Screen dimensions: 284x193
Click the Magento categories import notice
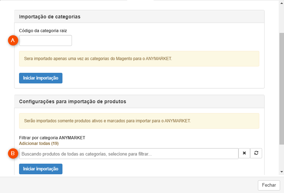[139, 59]
